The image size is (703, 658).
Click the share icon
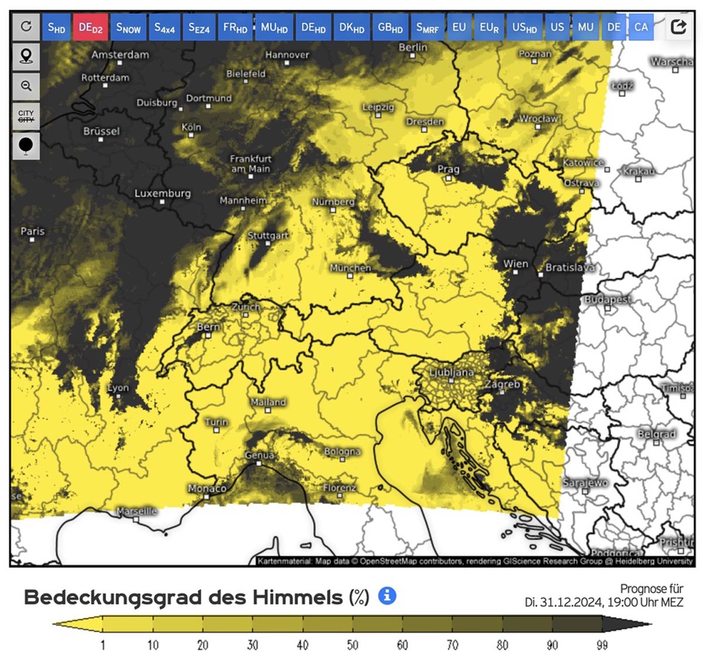click(678, 27)
